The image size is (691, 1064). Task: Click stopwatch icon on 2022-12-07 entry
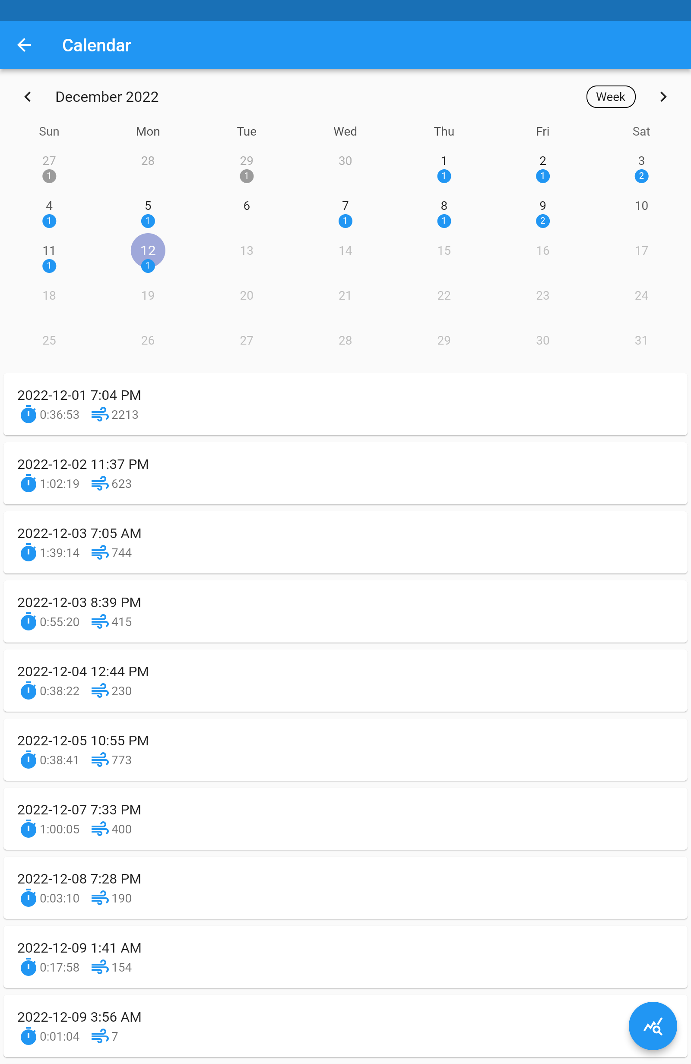28,829
